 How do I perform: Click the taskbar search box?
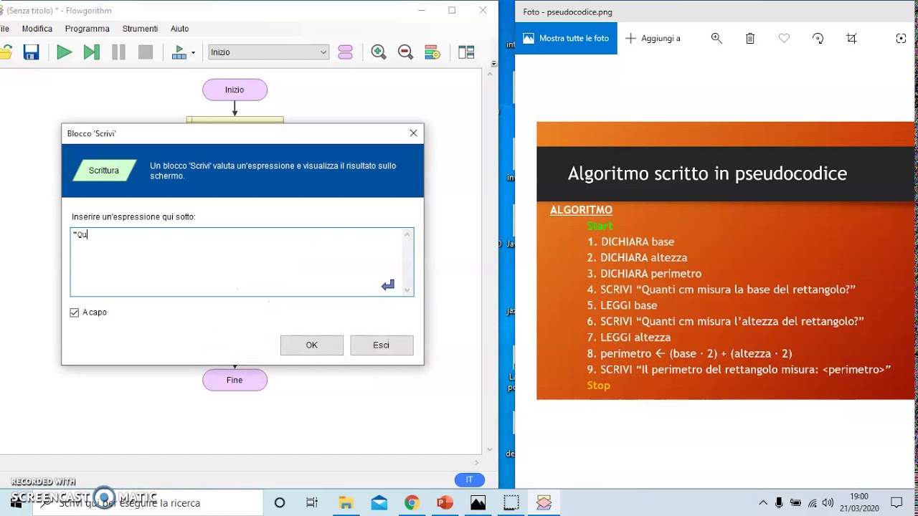pyautogui.click(x=149, y=502)
